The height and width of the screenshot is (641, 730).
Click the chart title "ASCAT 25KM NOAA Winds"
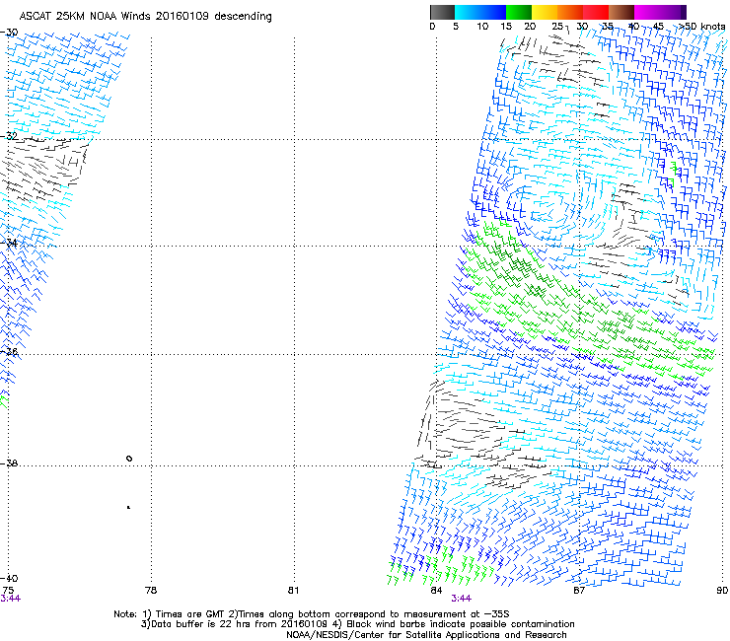coord(85,16)
